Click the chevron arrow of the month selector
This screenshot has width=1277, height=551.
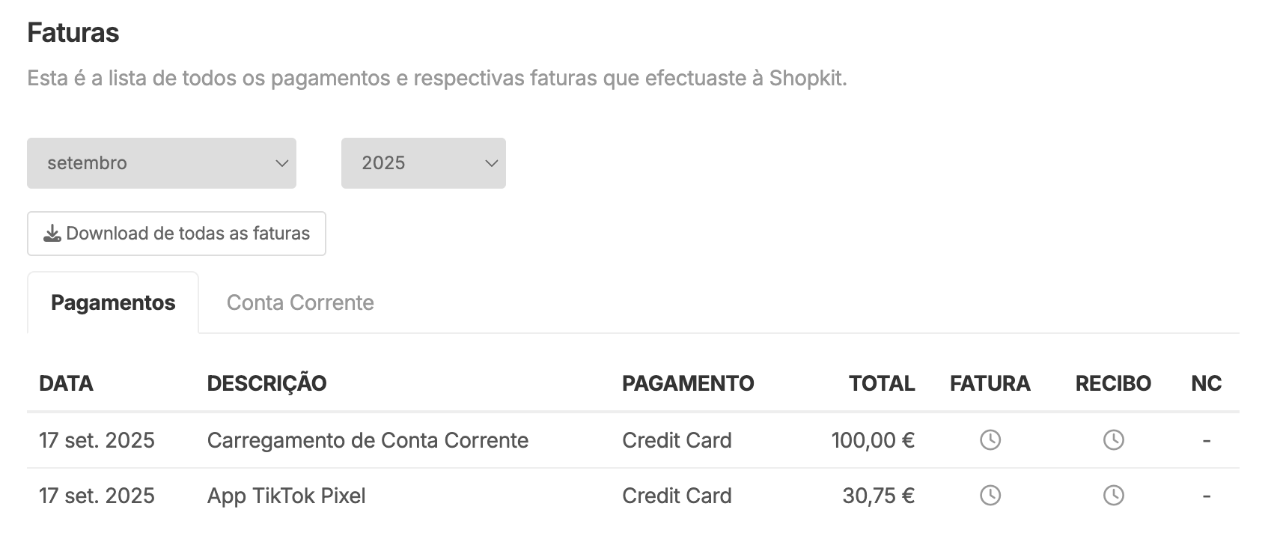click(x=281, y=163)
